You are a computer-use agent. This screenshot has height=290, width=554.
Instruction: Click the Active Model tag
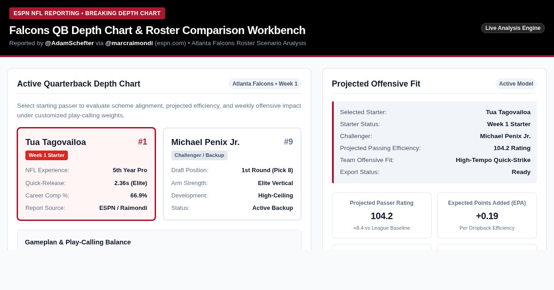(x=516, y=84)
